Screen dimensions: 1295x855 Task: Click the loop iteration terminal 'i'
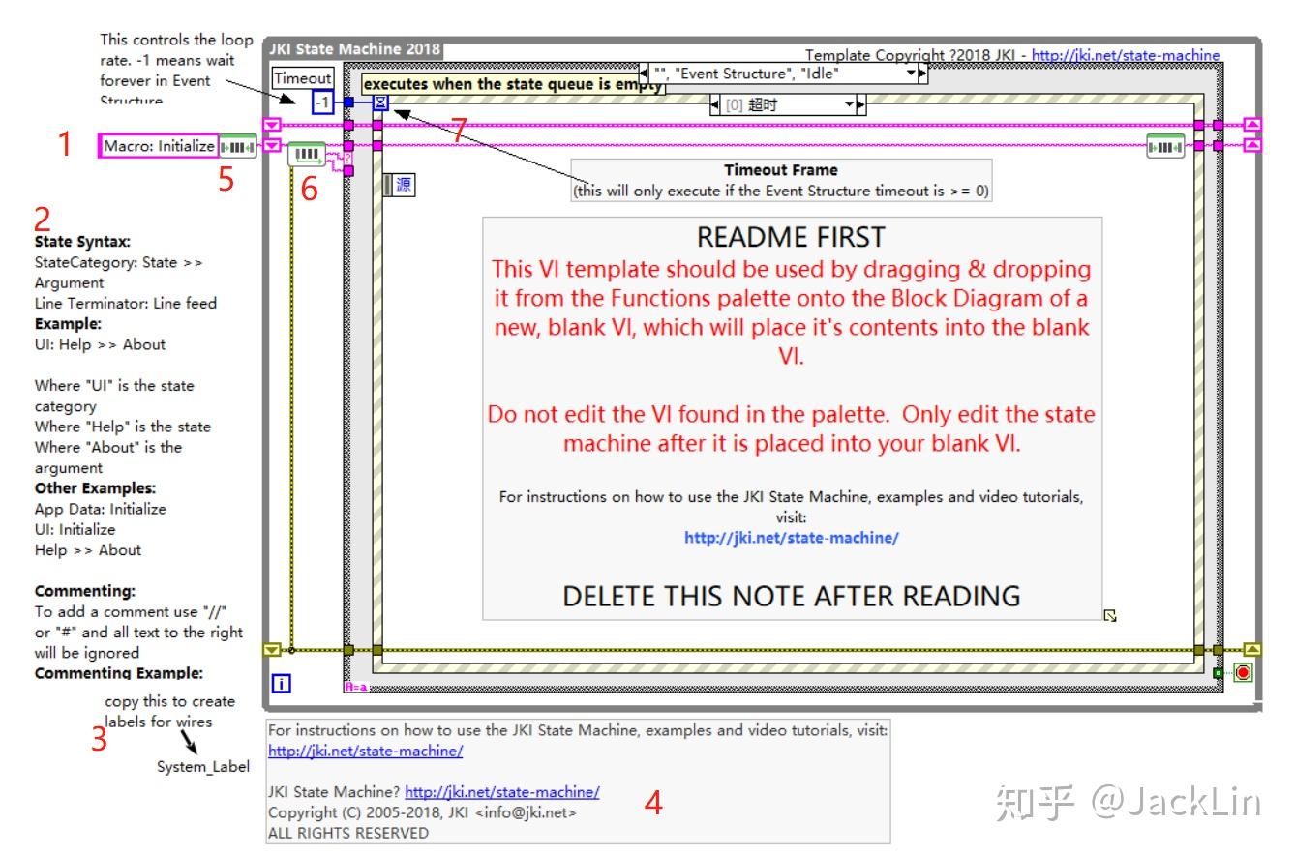click(x=282, y=684)
